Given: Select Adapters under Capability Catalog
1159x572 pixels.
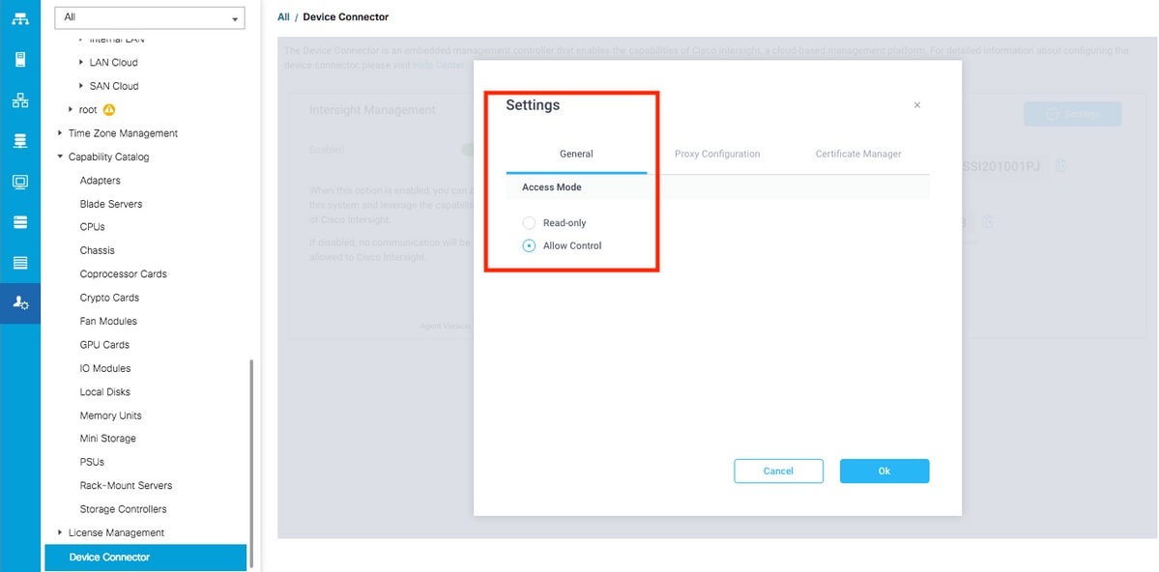Looking at the screenshot, I should (x=100, y=181).
